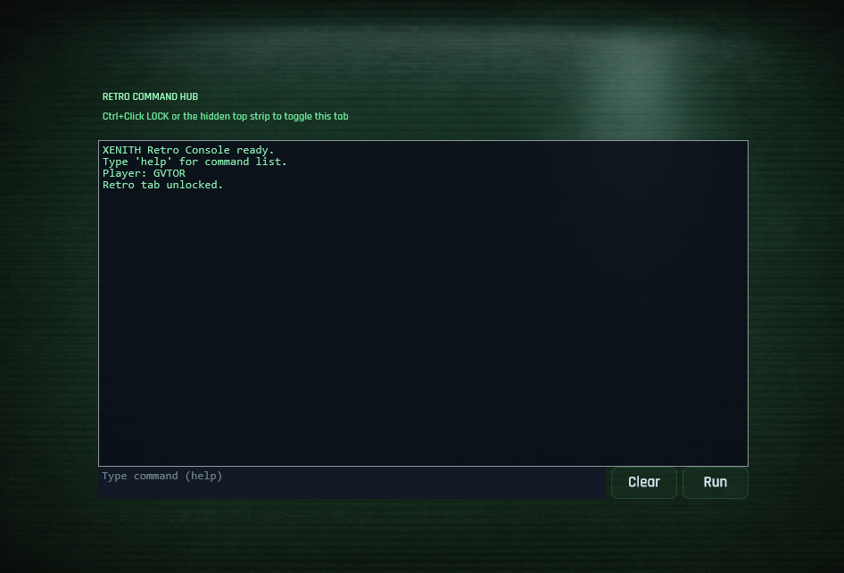Image resolution: width=844 pixels, height=573 pixels.
Task: Click the "Type 'help' for command list" line
Action: 194,162
